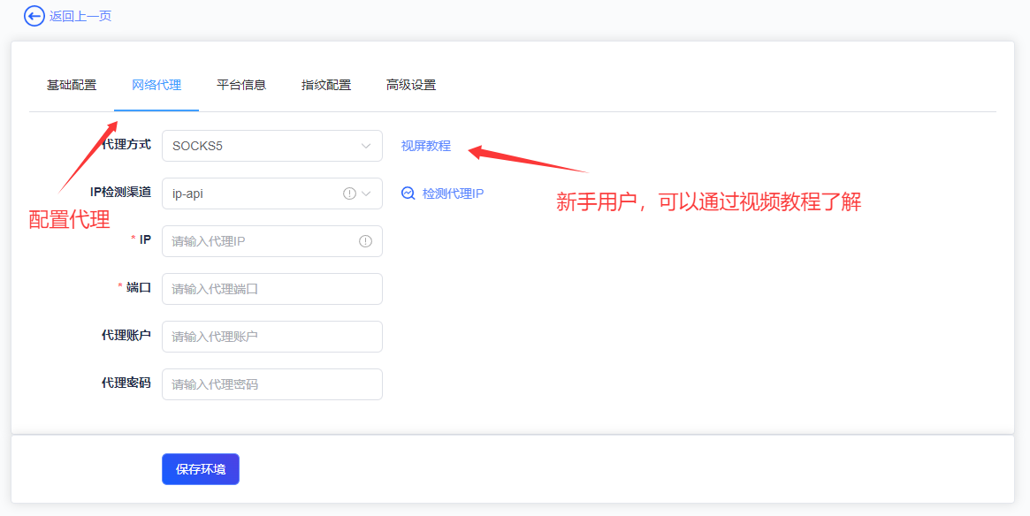This screenshot has height=516, width=1030.
Task: Click the 请输入代理端口 port field
Action: (x=271, y=289)
